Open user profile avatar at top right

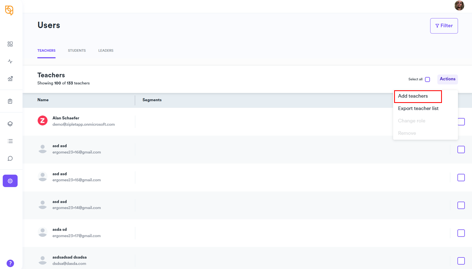[459, 6]
